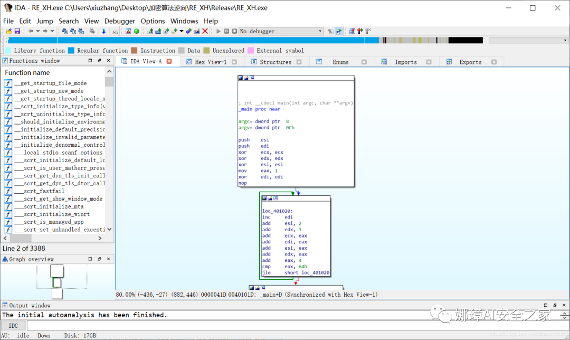The width and height of the screenshot is (570, 340).
Task: Pause process with the pause icon
Action: click(x=226, y=31)
